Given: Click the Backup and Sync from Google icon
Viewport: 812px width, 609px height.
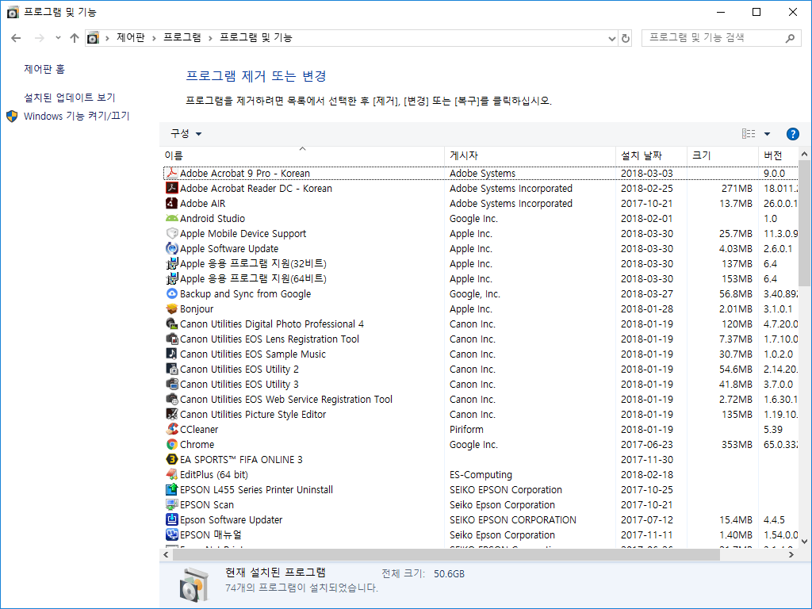Looking at the screenshot, I should (172, 293).
